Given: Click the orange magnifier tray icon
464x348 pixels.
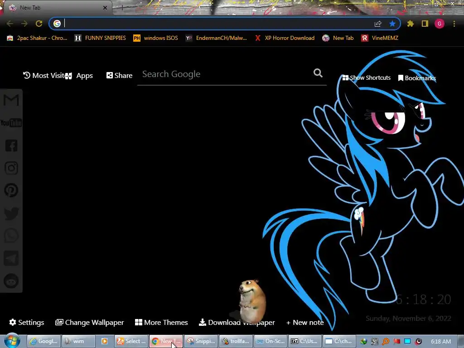Looking at the screenshot, I should click(386, 342).
